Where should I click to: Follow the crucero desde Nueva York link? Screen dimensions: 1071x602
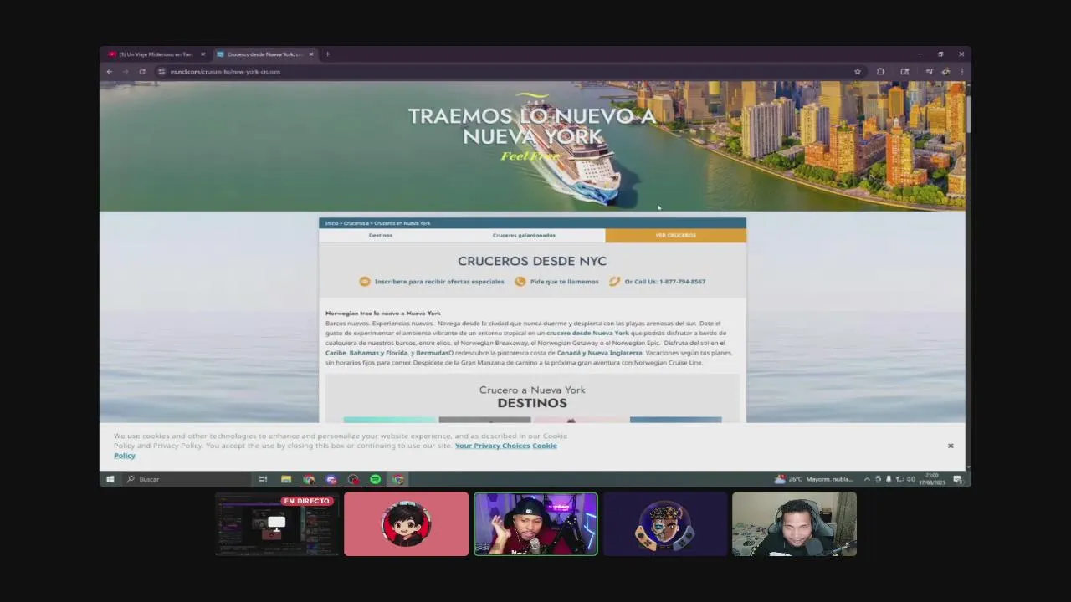tap(587, 333)
